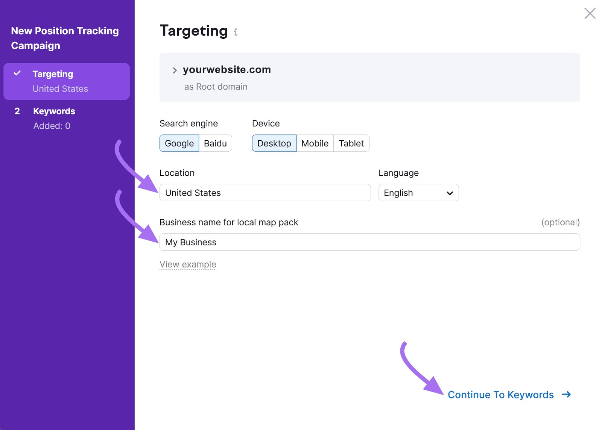This screenshot has height=430, width=602.
Task: Click the My Business name input field
Action: (x=369, y=242)
